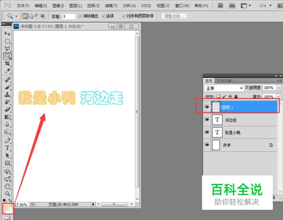This screenshot has height=220, width=283.
Task: Open the 编辑(E) menu
Action: point(41,6)
